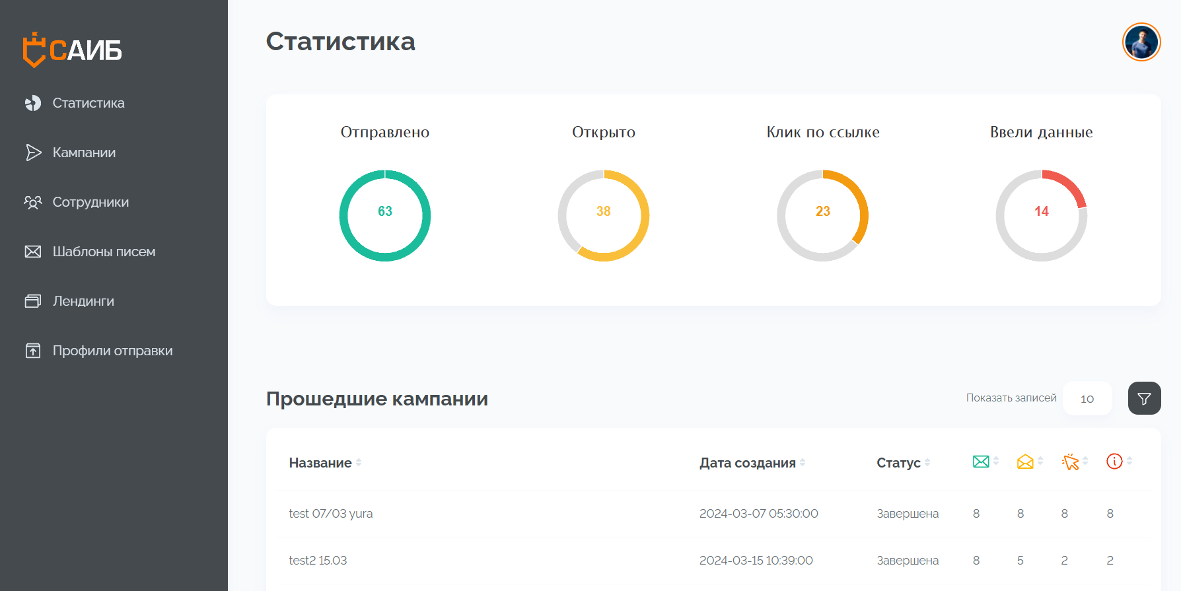Click the Профили отправки upload icon

point(33,351)
